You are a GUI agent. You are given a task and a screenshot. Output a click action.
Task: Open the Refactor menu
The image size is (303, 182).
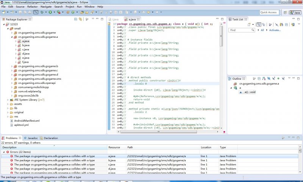[32, 7]
